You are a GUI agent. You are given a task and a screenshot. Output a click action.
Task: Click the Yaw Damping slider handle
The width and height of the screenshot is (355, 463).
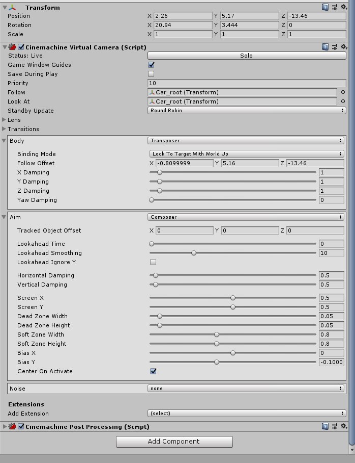(152, 200)
